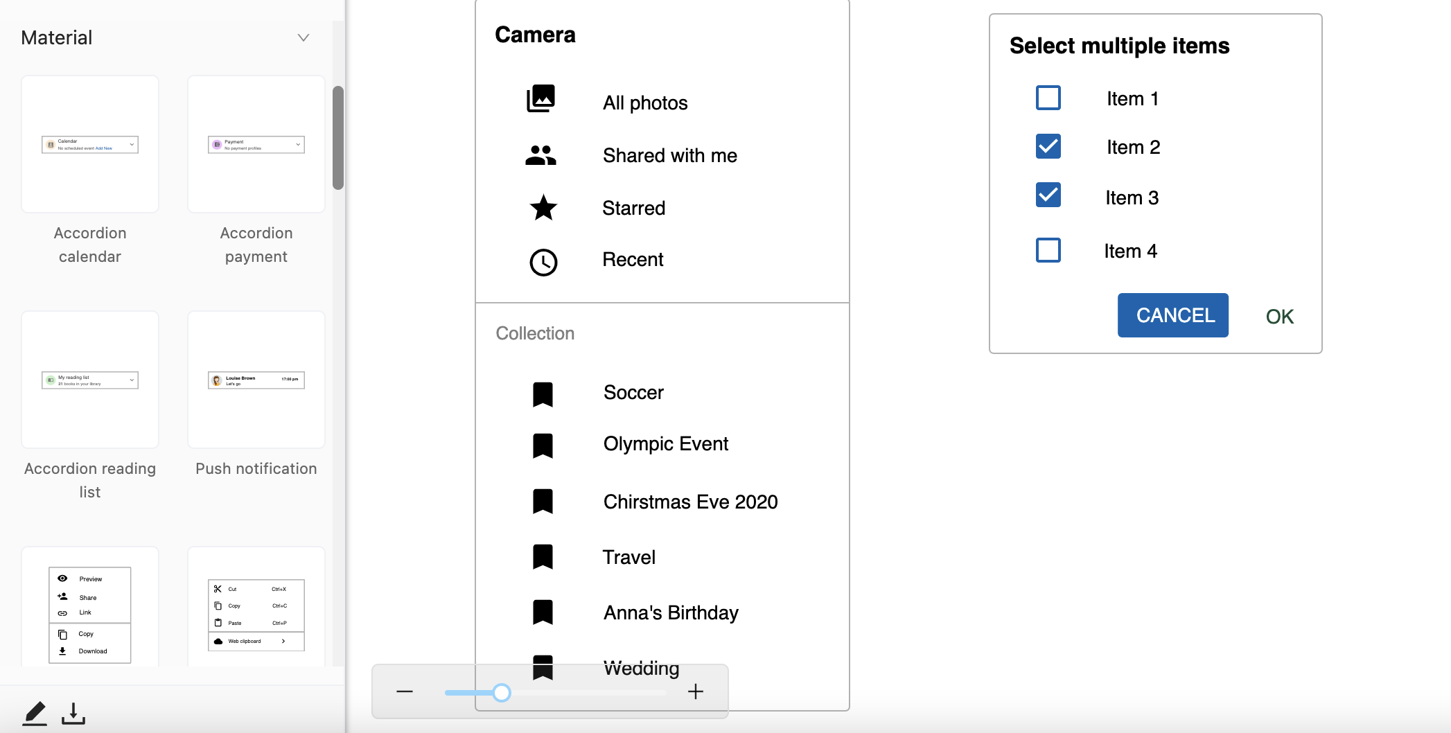Click the plus zoom-in button
Image resolution: width=1451 pixels, height=733 pixels.
696,691
